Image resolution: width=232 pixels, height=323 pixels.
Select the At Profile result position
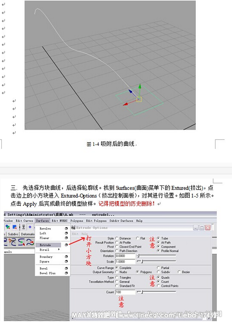(x=117, y=242)
